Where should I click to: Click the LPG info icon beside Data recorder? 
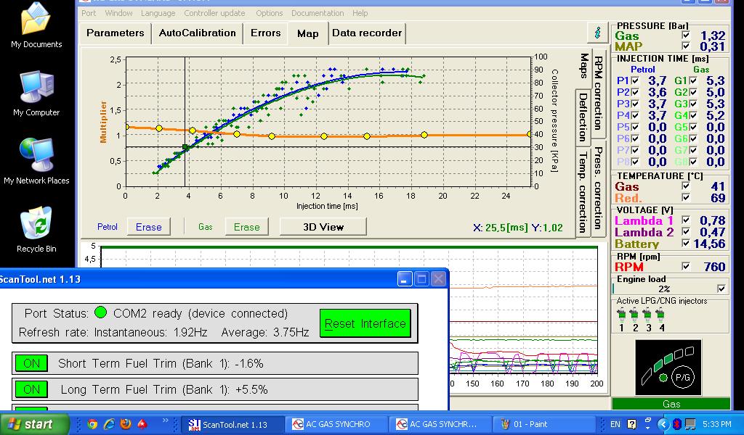pyautogui.click(x=597, y=33)
